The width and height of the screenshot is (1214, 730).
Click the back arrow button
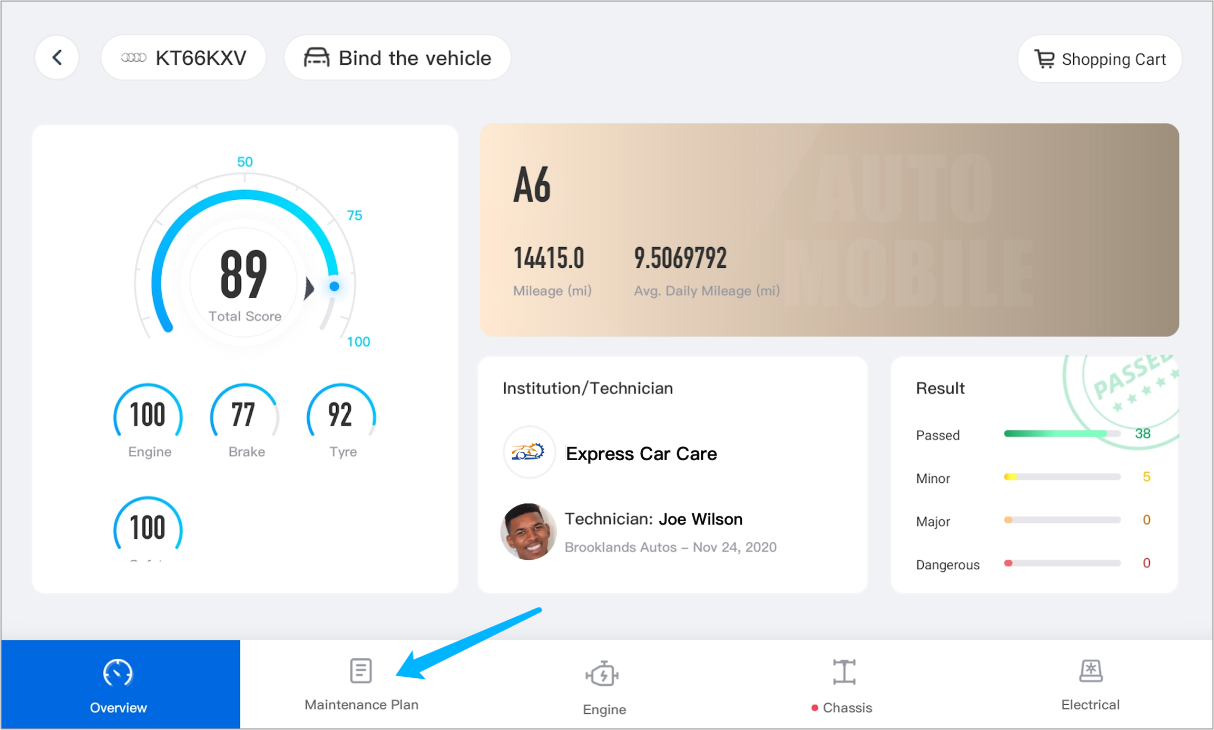point(57,57)
